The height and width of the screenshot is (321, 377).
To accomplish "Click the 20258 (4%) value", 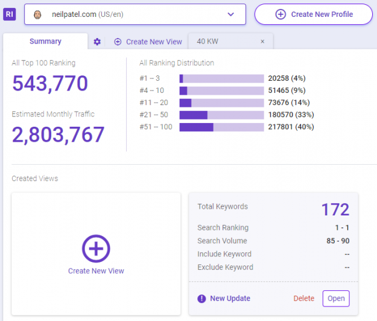I will pyautogui.click(x=287, y=78).
